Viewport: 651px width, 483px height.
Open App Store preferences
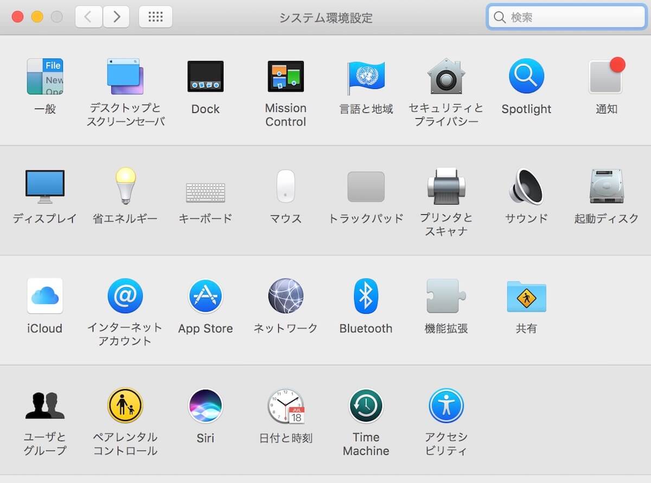click(206, 296)
